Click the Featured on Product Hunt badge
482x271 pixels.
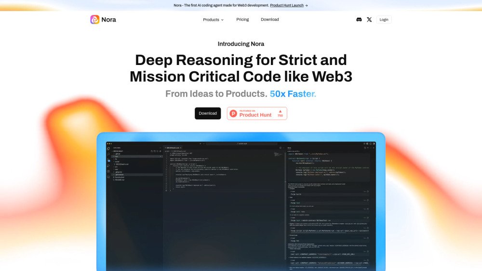(257, 114)
